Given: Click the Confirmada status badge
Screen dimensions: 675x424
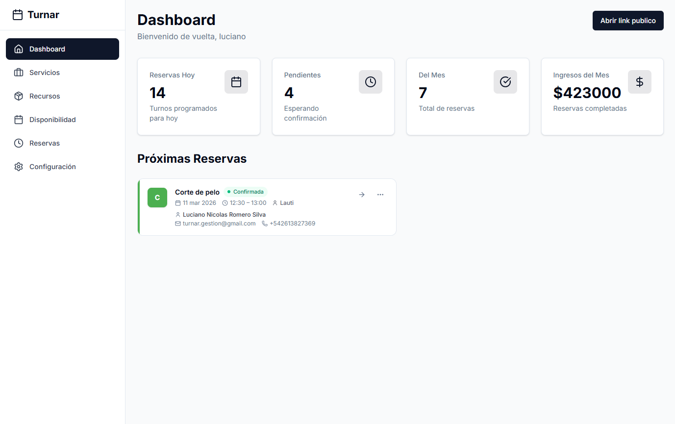Looking at the screenshot, I should coord(246,192).
